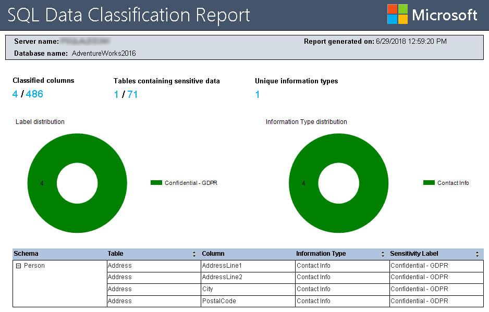
Task: Click the Confidential - GDPR legend label
Action: (191, 183)
